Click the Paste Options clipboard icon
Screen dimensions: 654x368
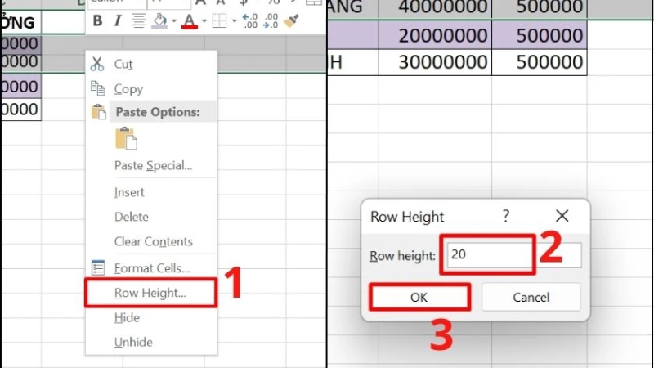[99, 112]
